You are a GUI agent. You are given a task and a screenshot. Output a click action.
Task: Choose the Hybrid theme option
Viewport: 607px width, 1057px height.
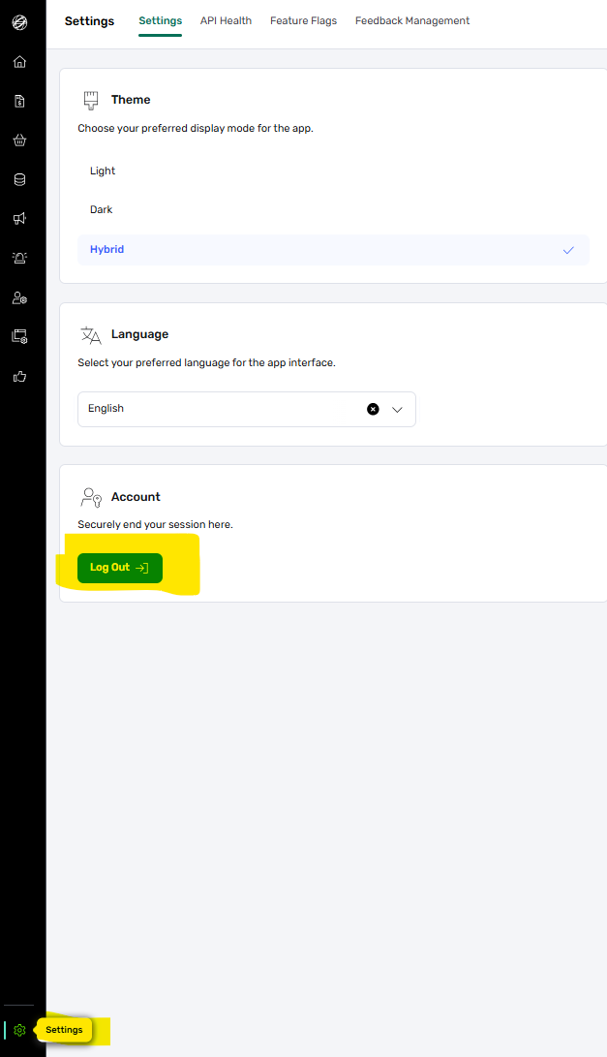pyautogui.click(x=333, y=249)
